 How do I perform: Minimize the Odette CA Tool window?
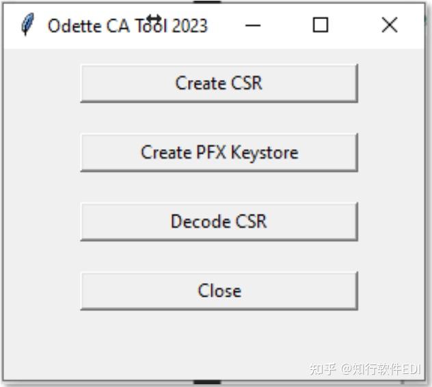pos(253,25)
